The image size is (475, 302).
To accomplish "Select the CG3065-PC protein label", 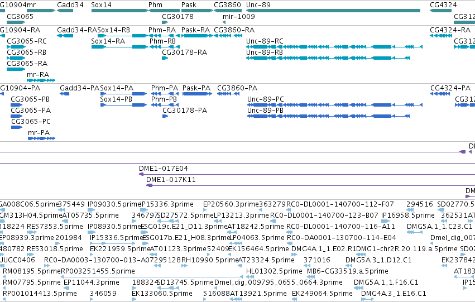I will [31, 122].
